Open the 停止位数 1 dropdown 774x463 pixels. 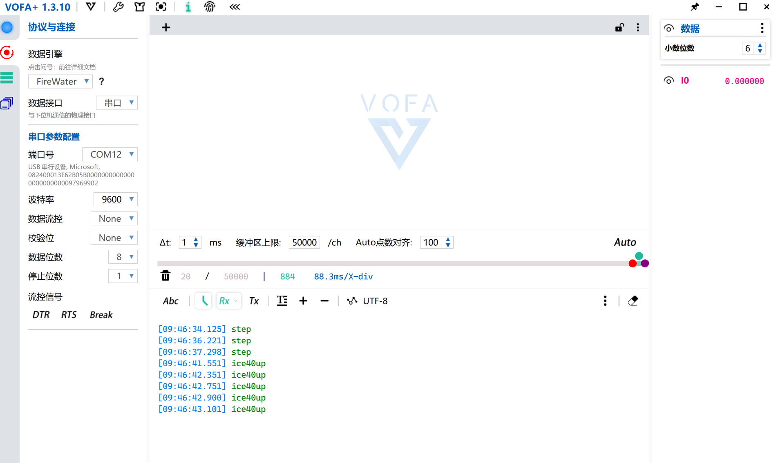[x=123, y=276]
